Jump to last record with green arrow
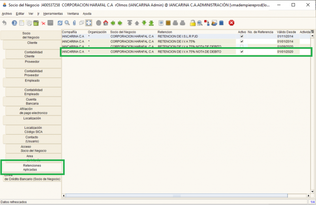Screen dimensions: 316x205 pyautogui.click(x=151, y=23)
